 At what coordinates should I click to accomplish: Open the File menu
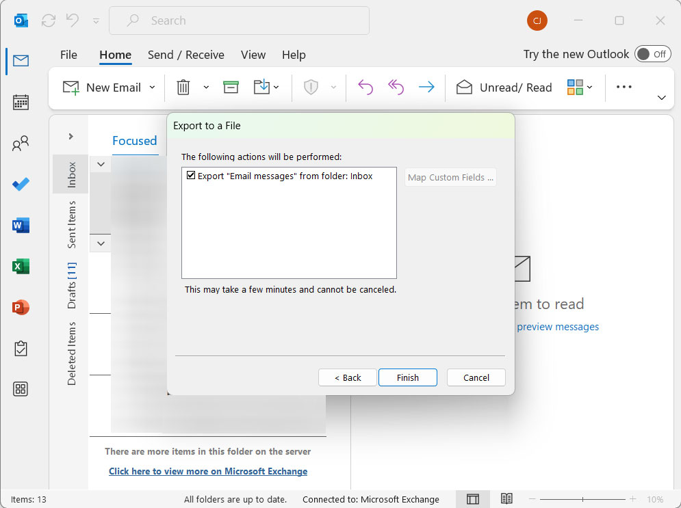coord(68,55)
